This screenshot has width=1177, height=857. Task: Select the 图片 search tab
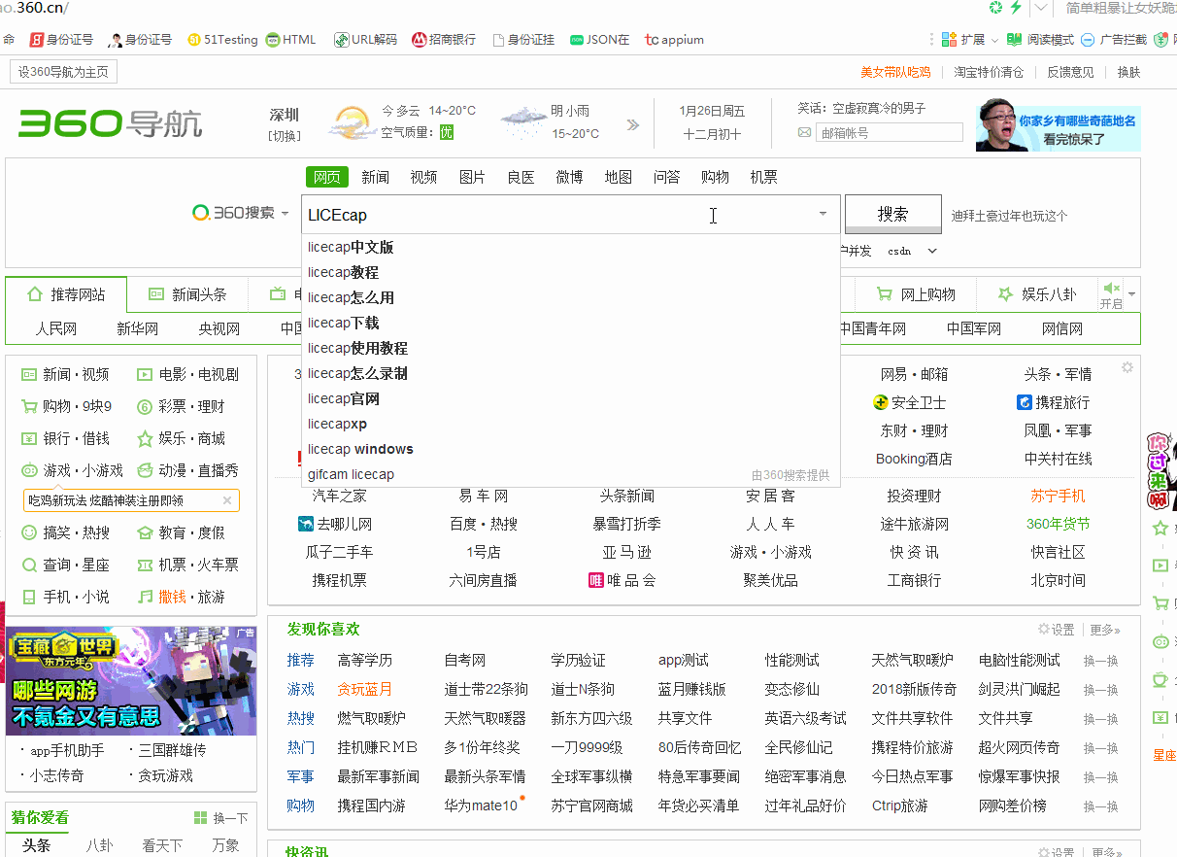coord(472,177)
